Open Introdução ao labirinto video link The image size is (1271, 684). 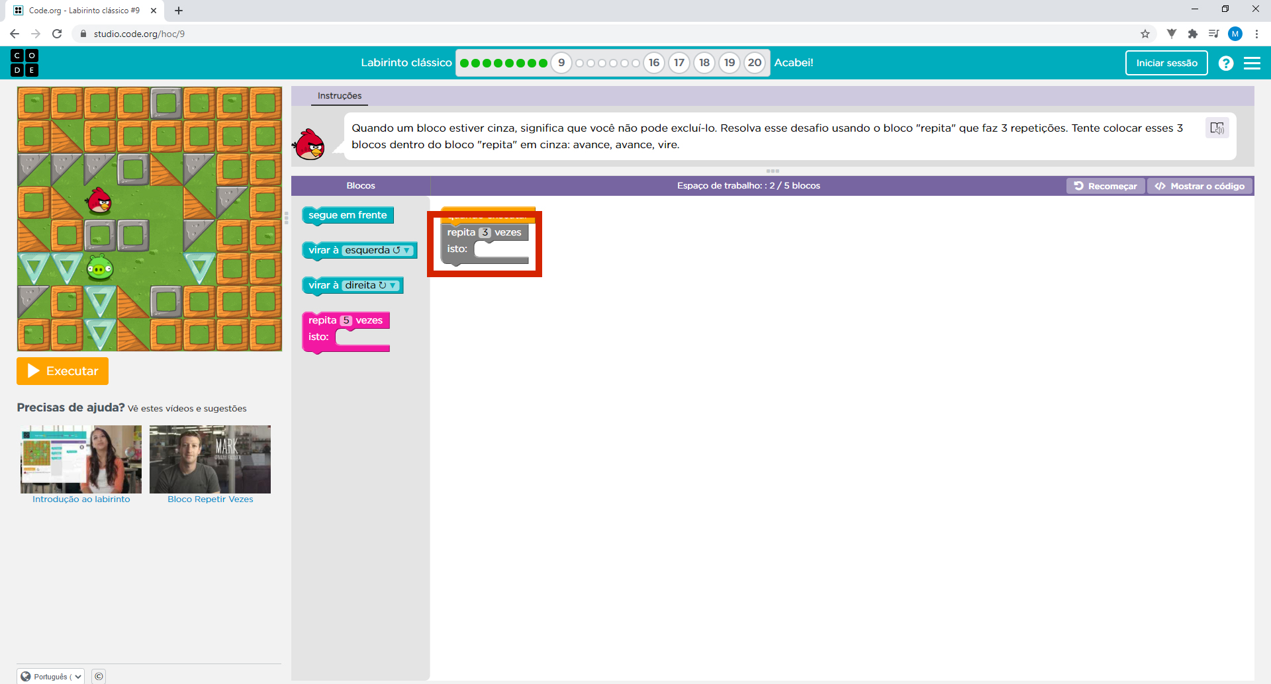tap(81, 499)
